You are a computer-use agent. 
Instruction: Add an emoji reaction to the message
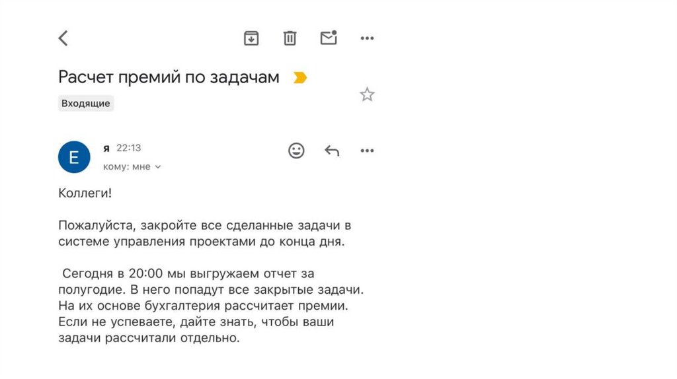pos(297,151)
